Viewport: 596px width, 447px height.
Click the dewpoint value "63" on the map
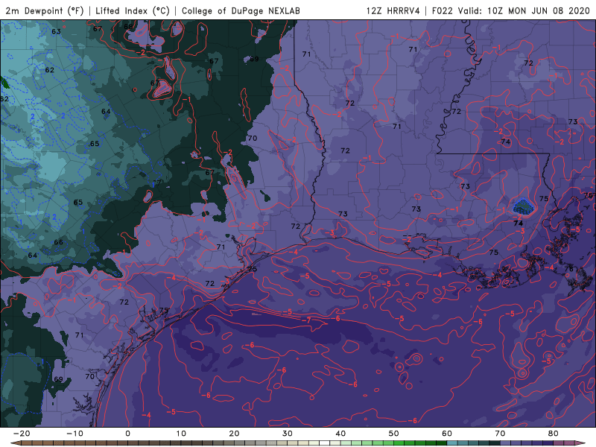[x=56, y=31]
